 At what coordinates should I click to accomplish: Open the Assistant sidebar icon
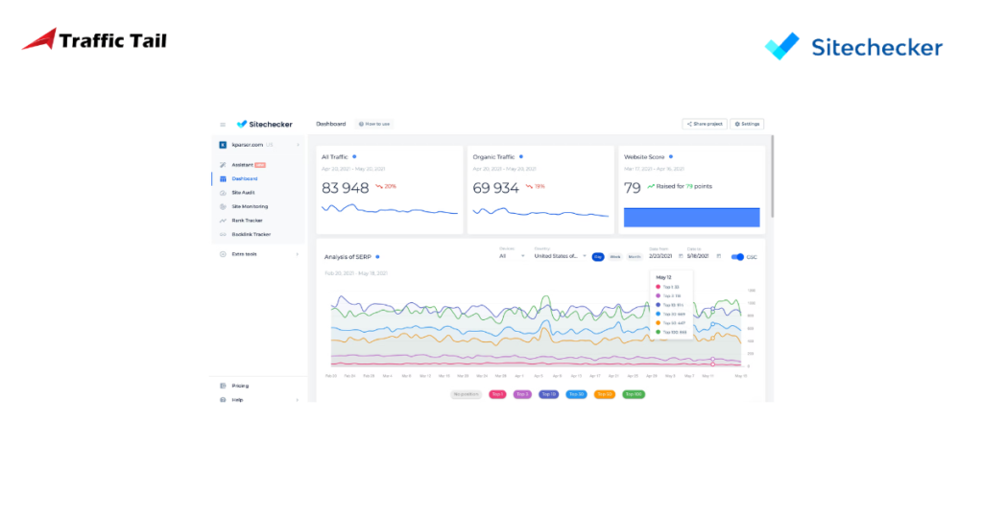(223, 165)
